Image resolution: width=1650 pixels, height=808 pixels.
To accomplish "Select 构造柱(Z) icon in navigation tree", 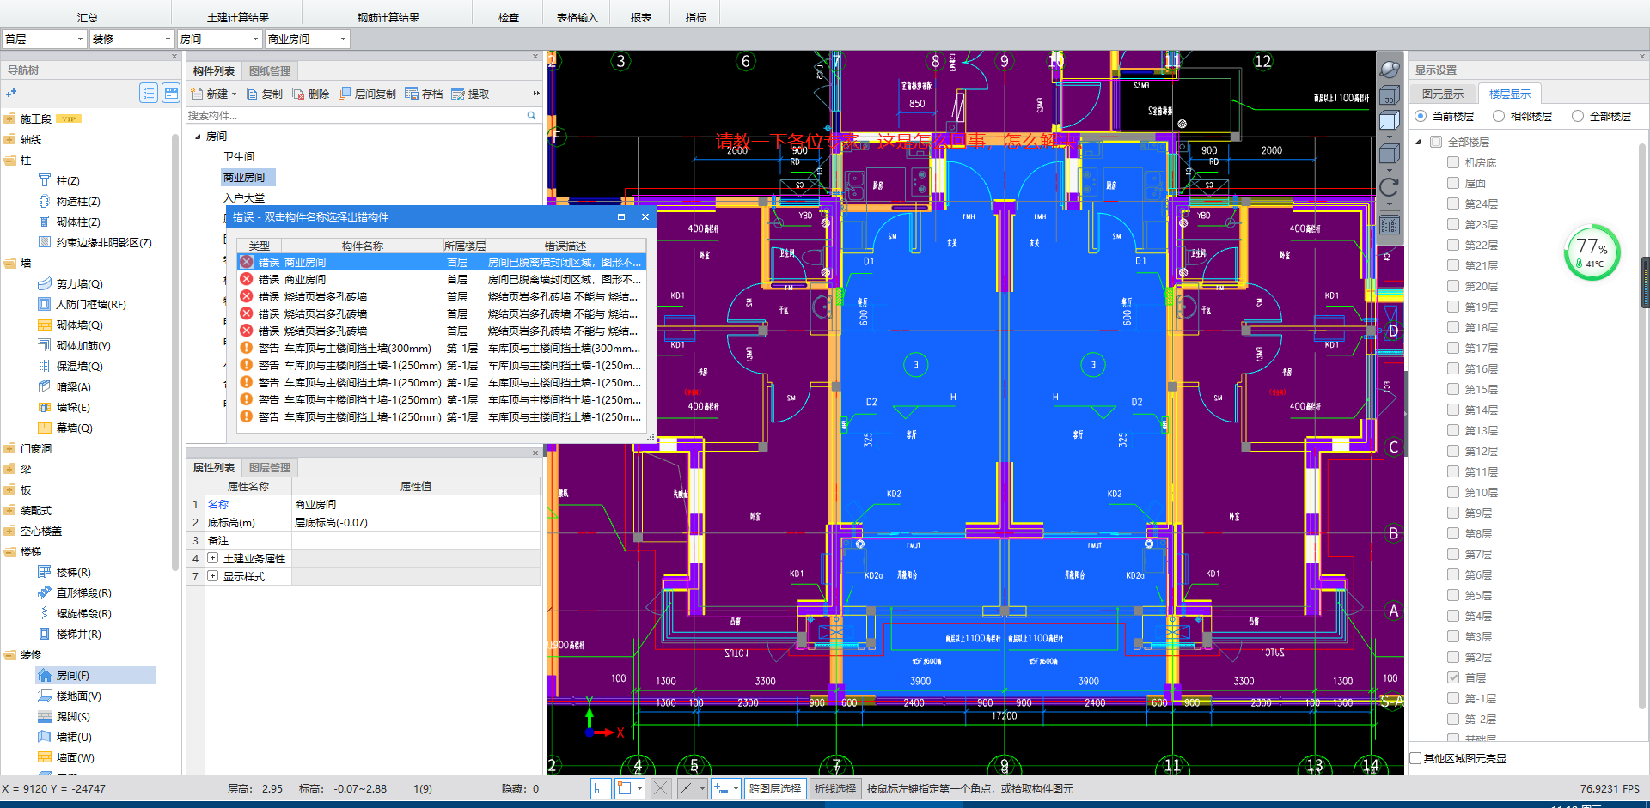I will (45, 201).
